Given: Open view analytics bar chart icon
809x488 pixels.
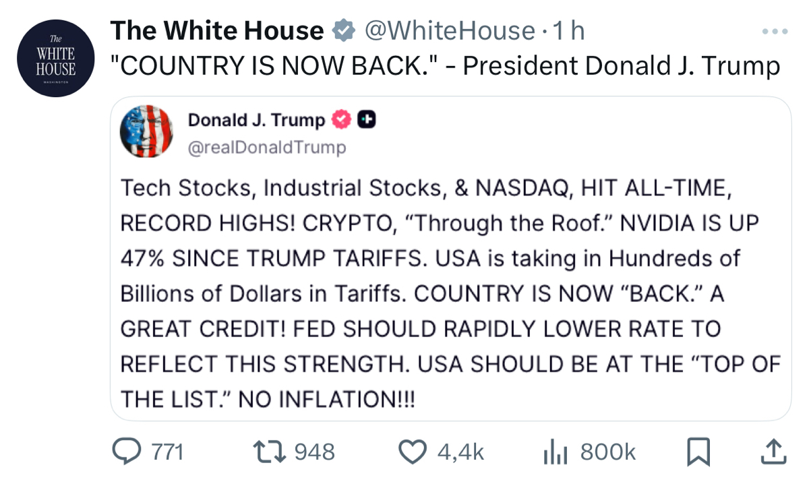Looking at the screenshot, I should click(553, 452).
